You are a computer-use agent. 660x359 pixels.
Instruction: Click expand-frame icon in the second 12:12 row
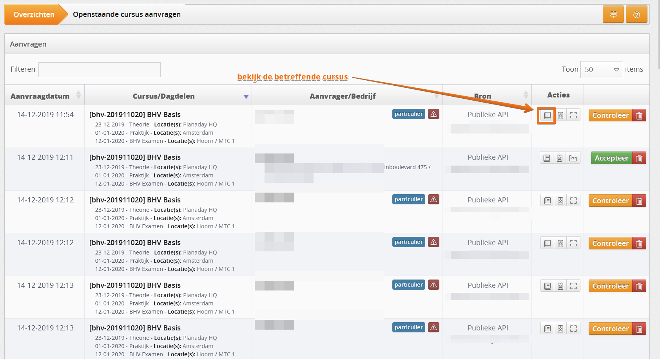point(573,244)
